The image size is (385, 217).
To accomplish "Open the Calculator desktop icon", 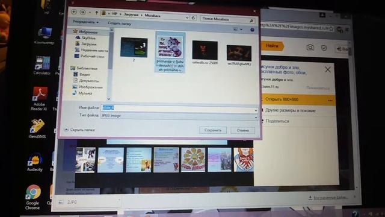I will [x=42, y=65].
